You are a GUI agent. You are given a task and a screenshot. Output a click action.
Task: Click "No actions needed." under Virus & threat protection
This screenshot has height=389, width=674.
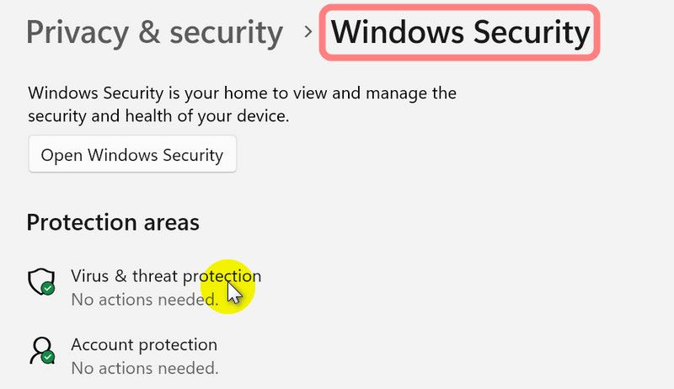point(143,299)
